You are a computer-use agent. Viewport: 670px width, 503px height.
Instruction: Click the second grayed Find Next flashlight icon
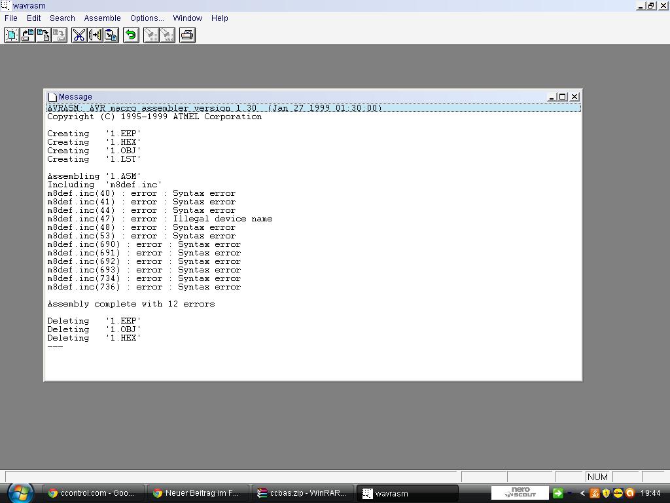point(167,35)
